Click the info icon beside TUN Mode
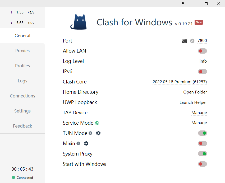The image size is (225, 183). [x=90, y=133]
